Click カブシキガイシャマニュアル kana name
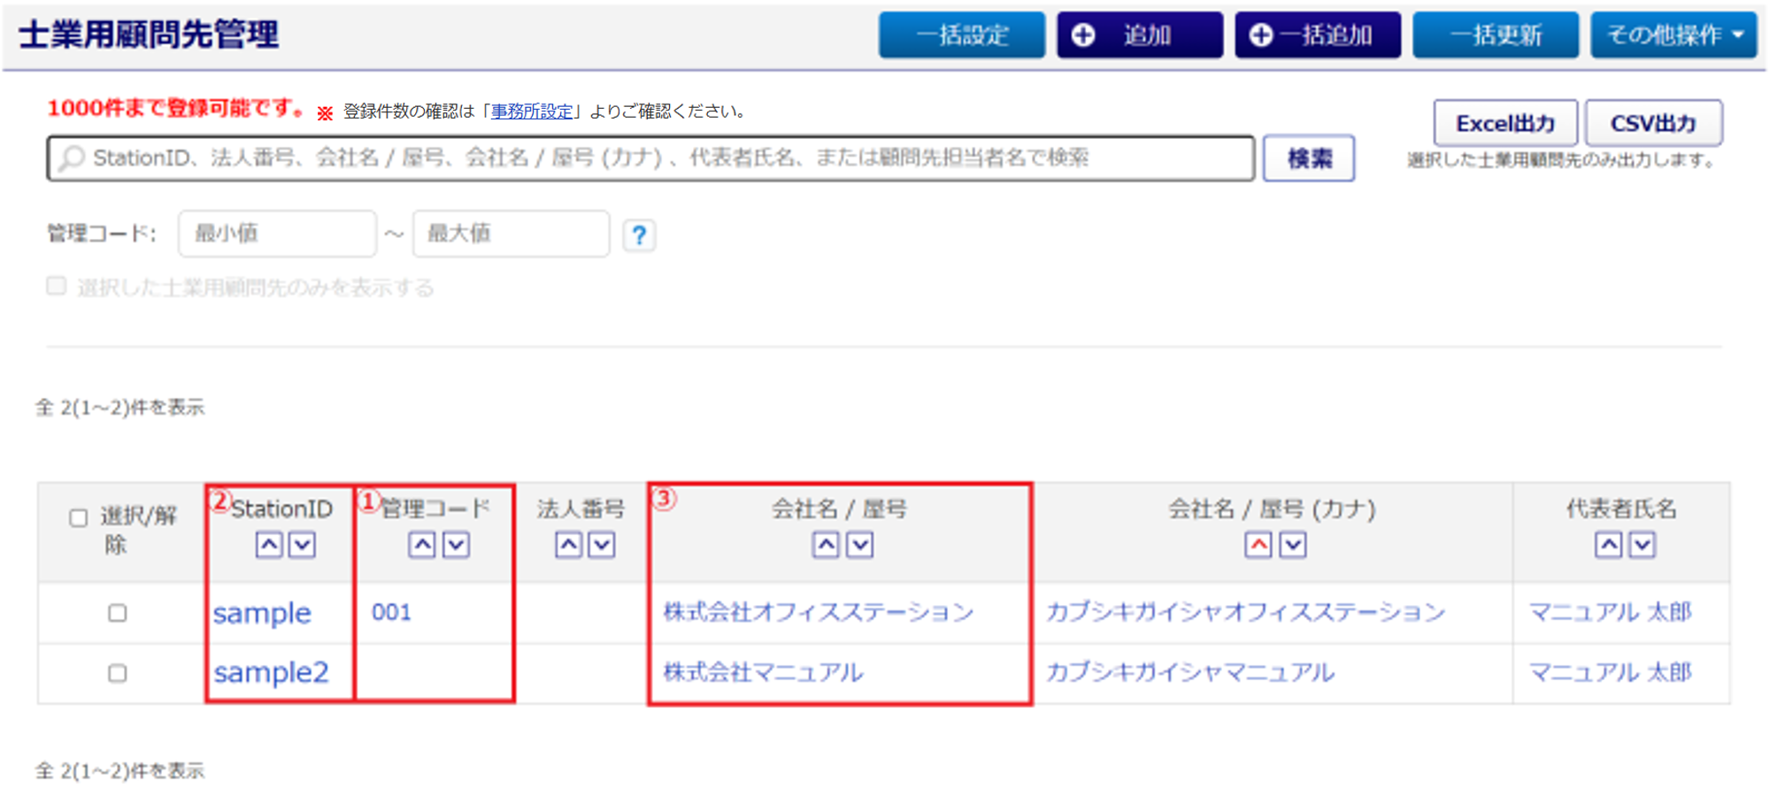 (1189, 672)
